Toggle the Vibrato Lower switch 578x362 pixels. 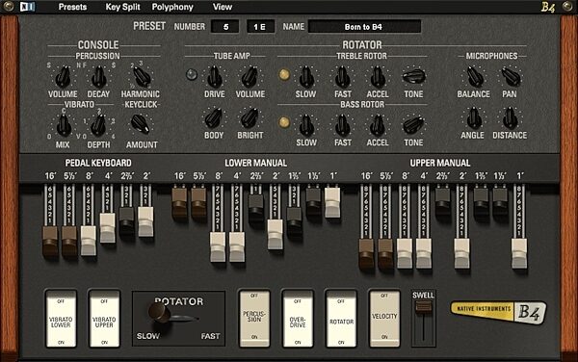[61, 319]
